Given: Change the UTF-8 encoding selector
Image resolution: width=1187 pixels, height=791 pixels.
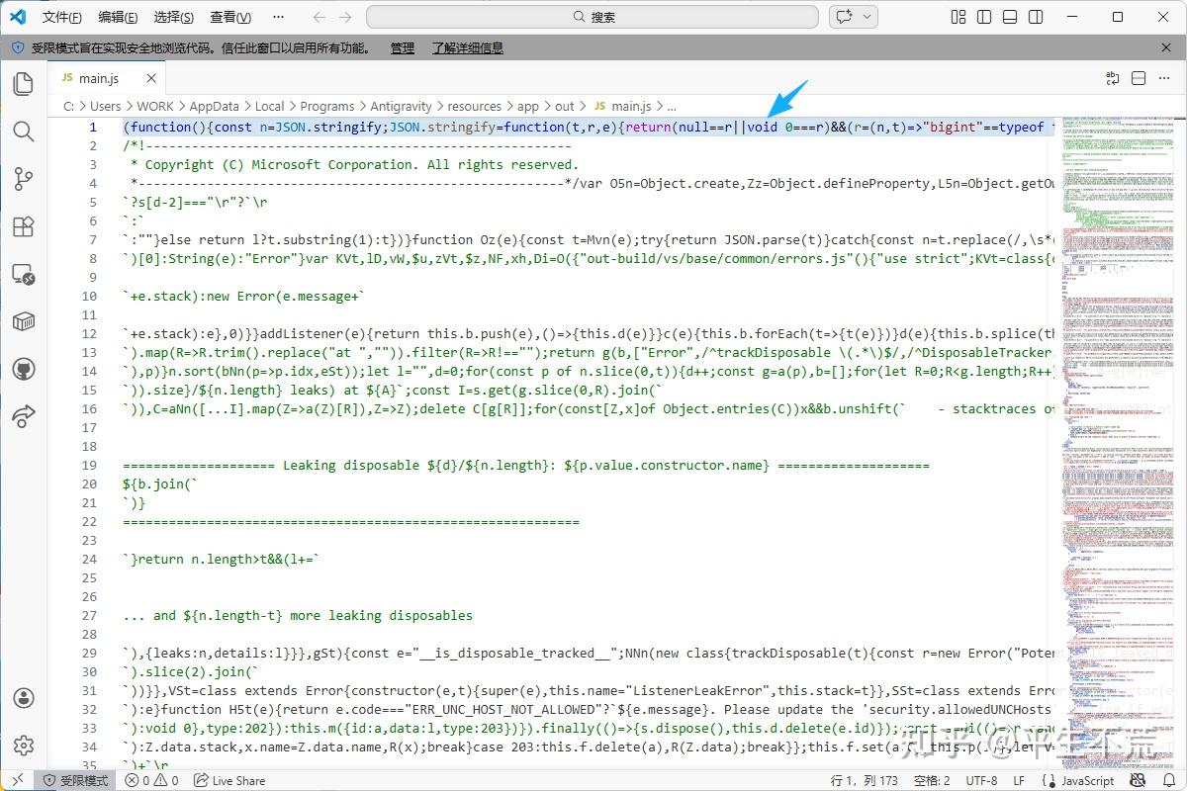Looking at the screenshot, I should [x=981, y=780].
